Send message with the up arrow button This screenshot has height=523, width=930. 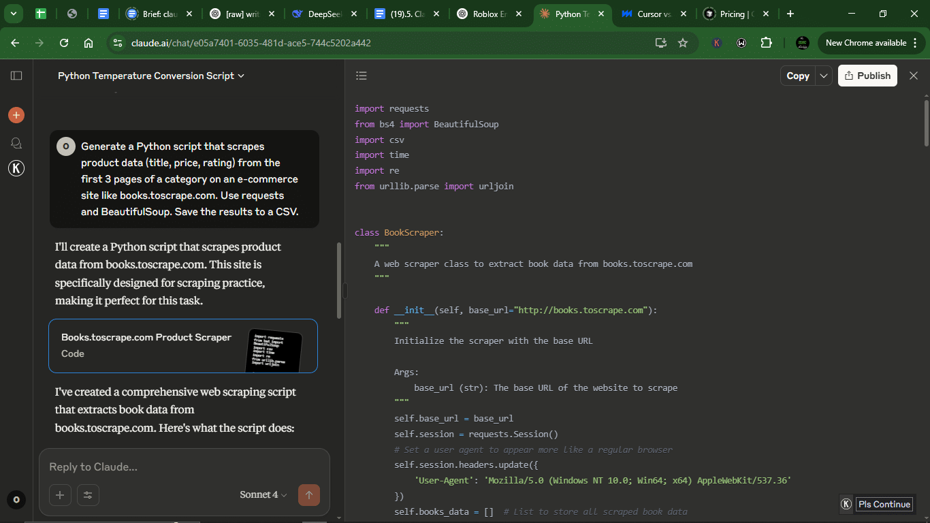tap(309, 495)
